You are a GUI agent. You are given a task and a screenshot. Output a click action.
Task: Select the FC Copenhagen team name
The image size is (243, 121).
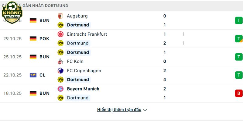coord(84,70)
